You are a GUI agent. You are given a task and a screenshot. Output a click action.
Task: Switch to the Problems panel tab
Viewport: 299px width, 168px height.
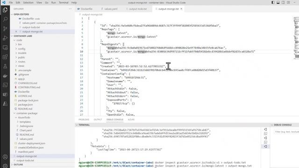84,119
